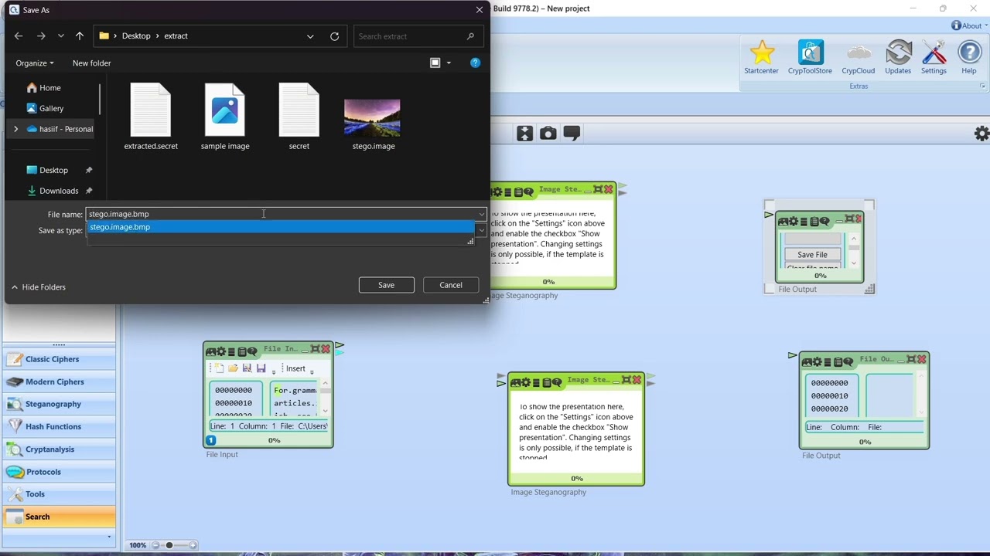
Task: Open Hash Functions category
Action: (x=60, y=426)
